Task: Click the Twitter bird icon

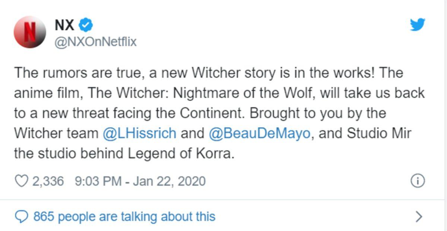Action: point(418,25)
